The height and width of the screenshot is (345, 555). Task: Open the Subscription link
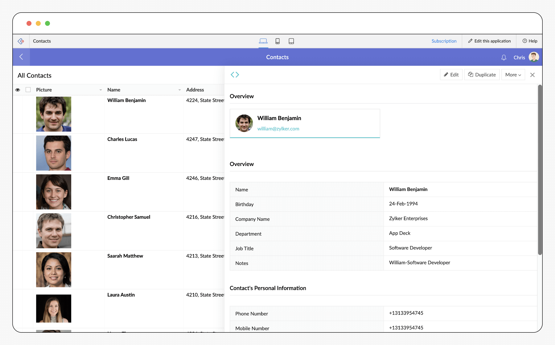click(444, 41)
